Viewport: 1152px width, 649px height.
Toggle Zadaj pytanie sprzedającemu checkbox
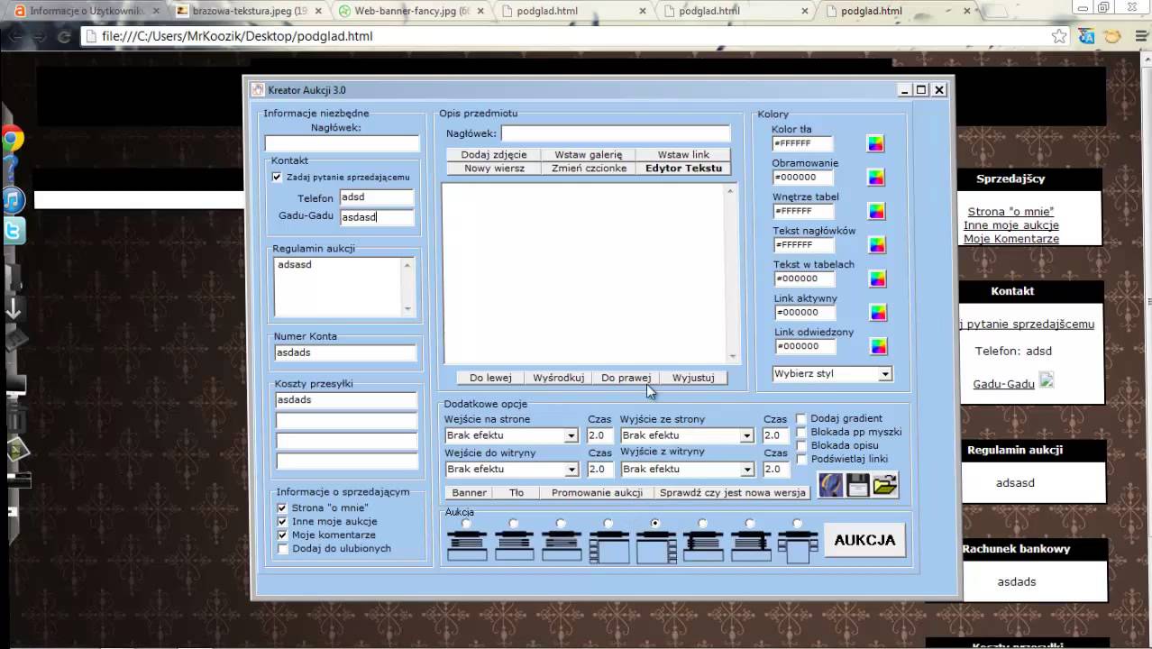[x=277, y=177]
